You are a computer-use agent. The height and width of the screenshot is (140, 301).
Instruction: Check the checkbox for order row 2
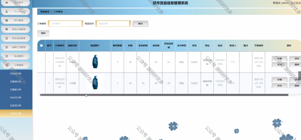coord(41,83)
